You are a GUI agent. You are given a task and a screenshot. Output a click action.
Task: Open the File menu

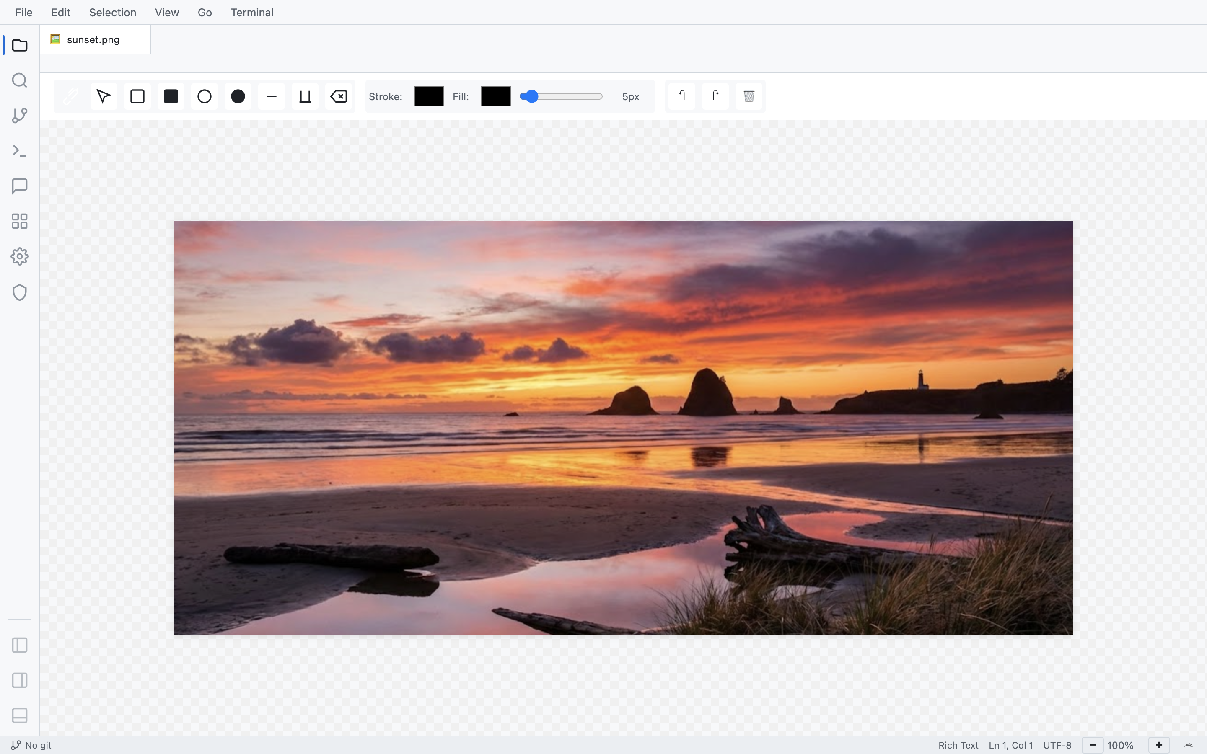click(x=23, y=12)
